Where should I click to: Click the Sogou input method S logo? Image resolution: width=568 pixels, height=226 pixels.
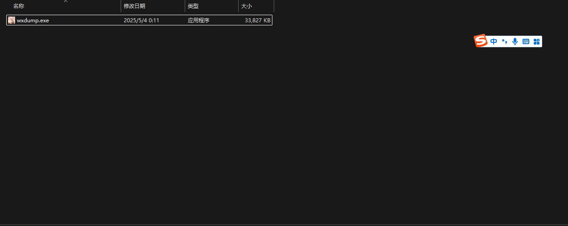pyautogui.click(x=481, y=41)
